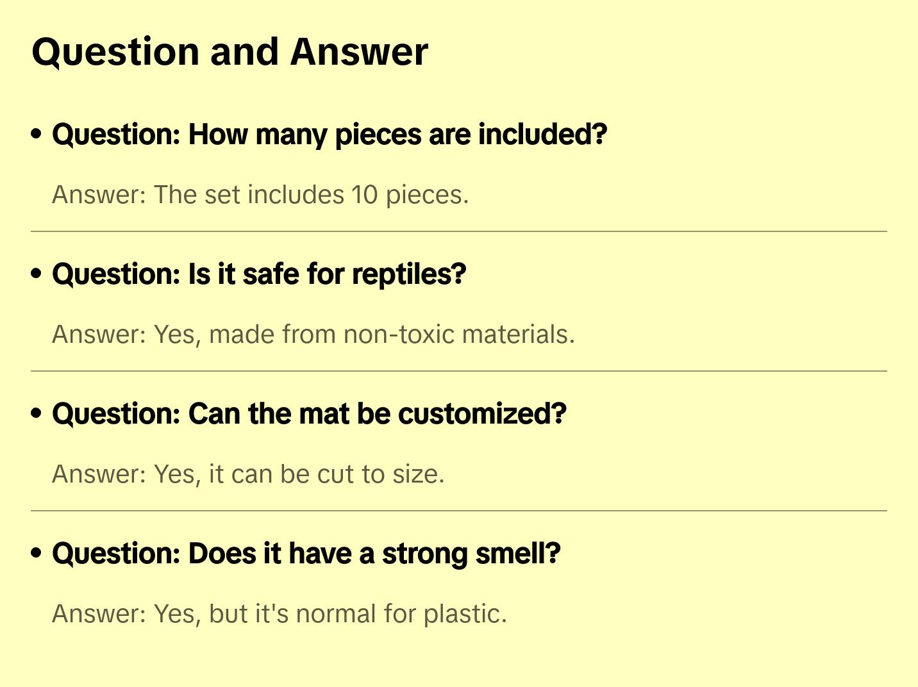Screen dimensions: 918x687
Task: Open the "Does it have a strong smell?" question
Action: pos(306,554)
